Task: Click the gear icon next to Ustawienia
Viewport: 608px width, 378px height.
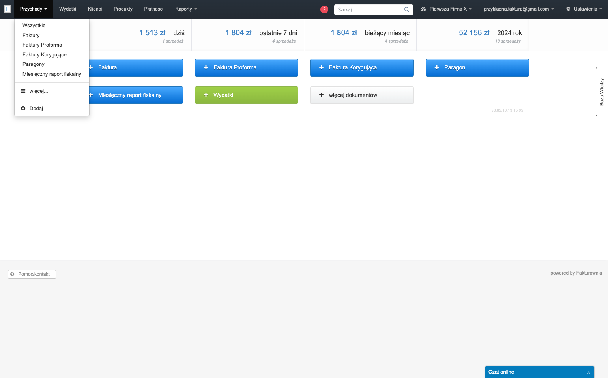Action: (568, 9)
